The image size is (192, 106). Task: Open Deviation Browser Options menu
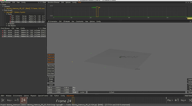coord(68,2)
